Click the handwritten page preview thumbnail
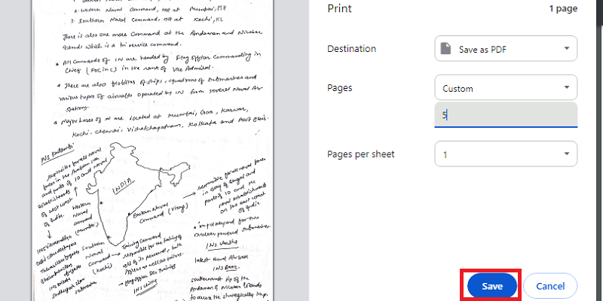Image resolution: width=603 pixels, height=301 pixels. [x=153, y=150]
